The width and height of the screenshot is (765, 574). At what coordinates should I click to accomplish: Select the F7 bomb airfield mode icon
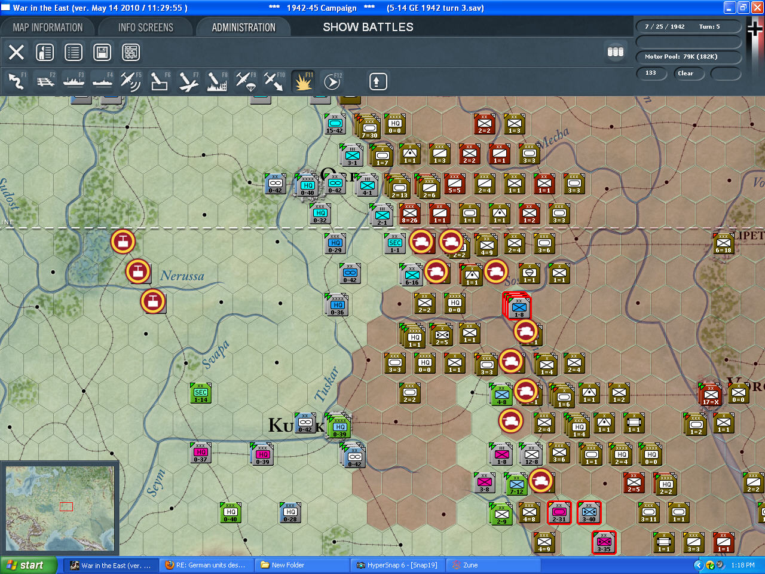tap(188, 81)
